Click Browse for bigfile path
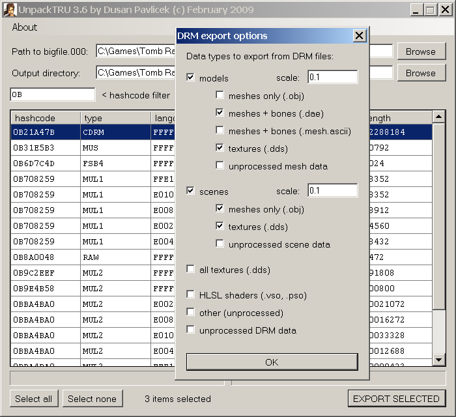Viewport: 456px width, 417px height. (x=421, y=51)
